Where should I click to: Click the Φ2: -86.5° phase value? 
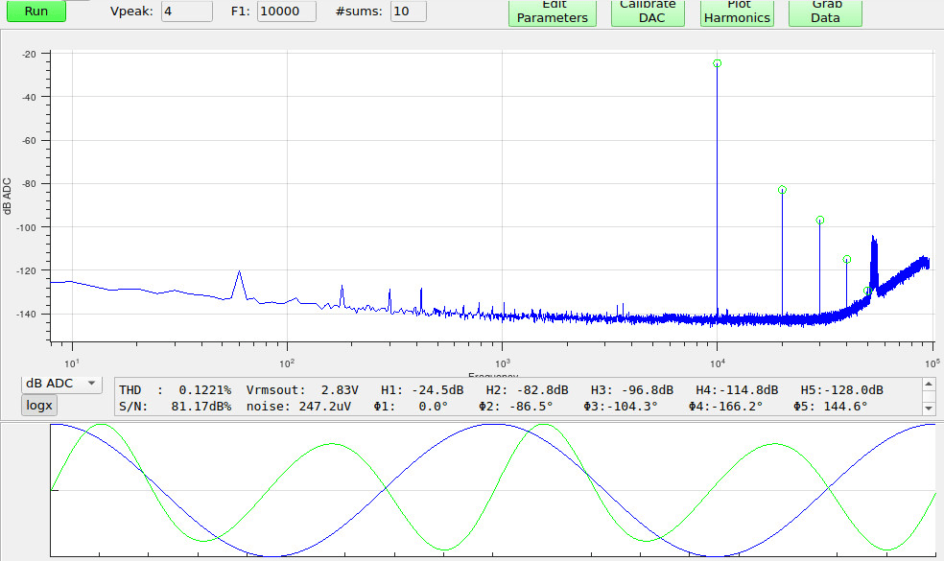(516, 407)
